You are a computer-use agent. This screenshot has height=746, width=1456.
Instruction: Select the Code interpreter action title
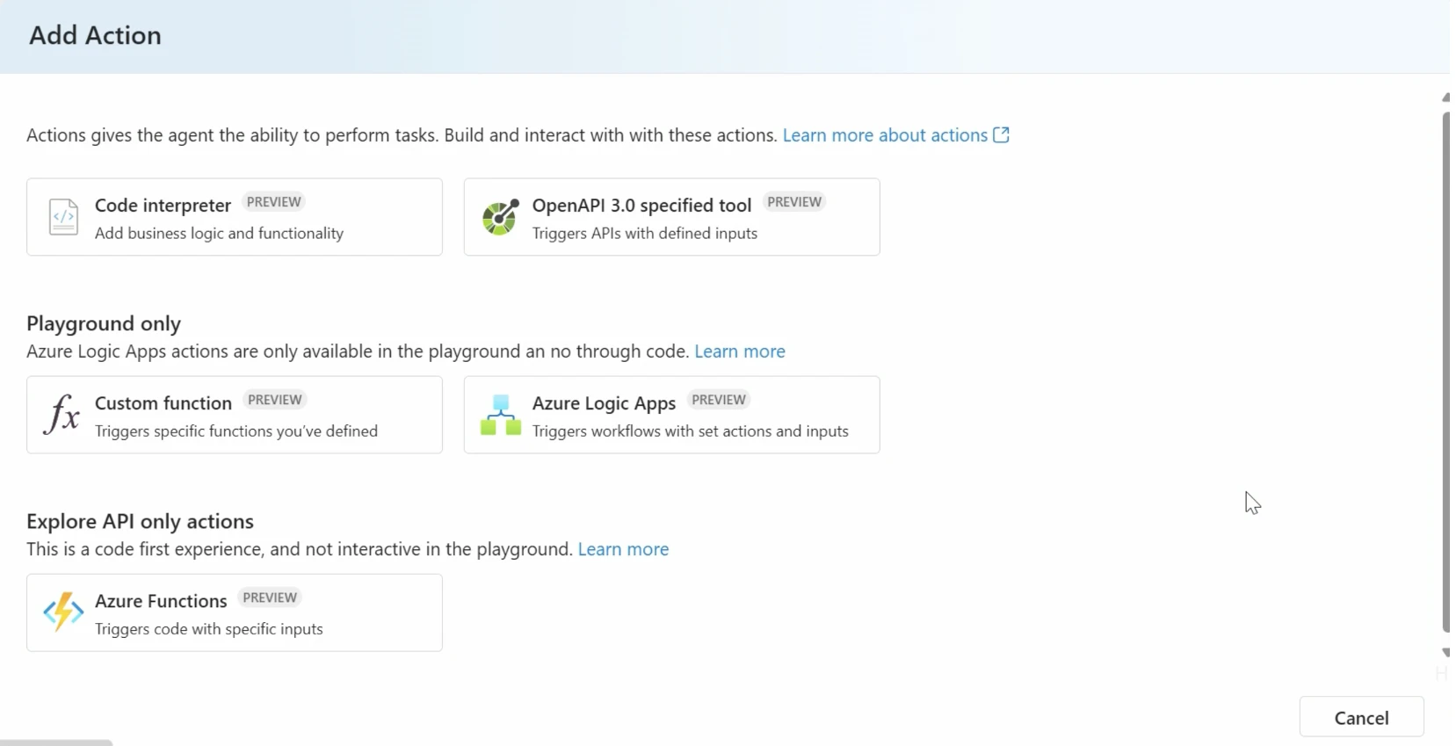[163, 205]
